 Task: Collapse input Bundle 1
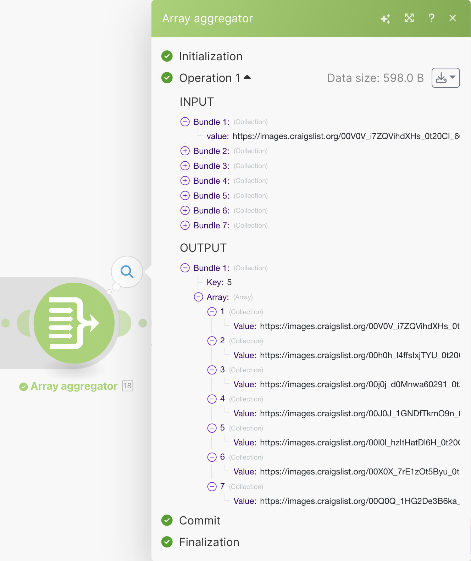(185, 122)
